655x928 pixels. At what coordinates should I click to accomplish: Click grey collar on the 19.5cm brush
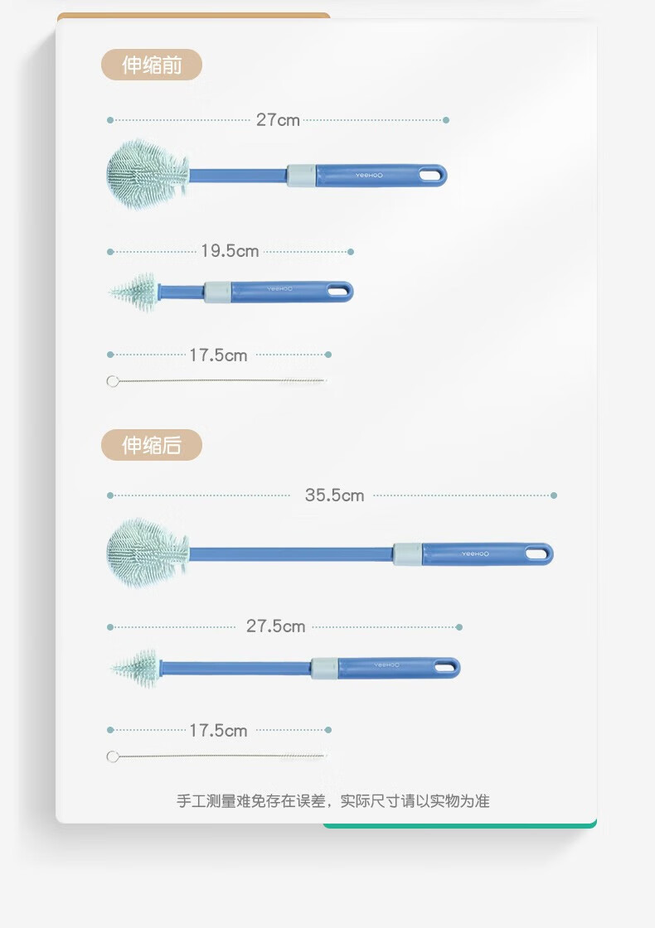(x=217, y=292)
